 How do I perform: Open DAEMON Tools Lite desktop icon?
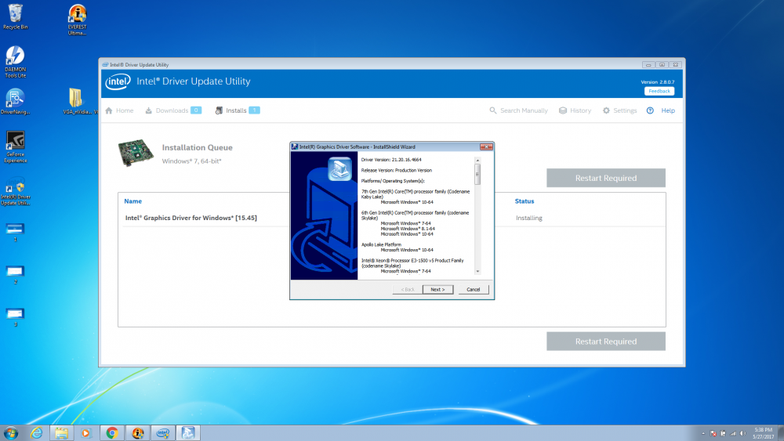(x=16, y=62)
